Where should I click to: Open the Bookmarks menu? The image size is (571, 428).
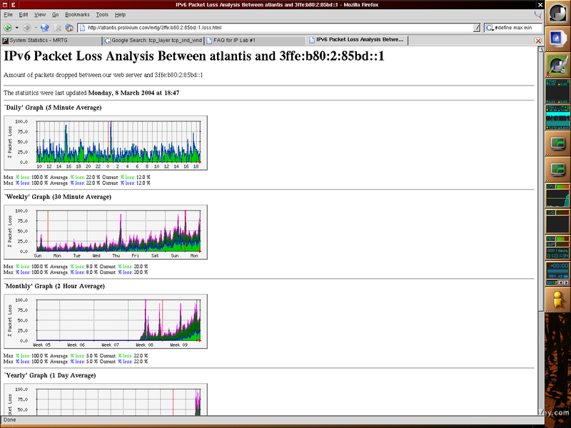77,14
